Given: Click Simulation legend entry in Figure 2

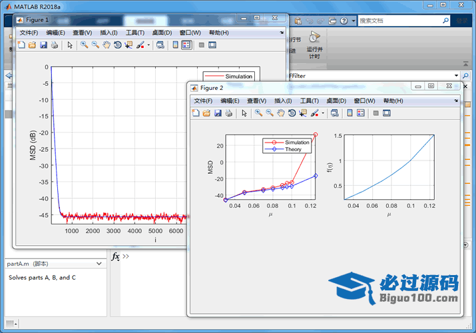Looking at the screenshot, I should point(287,143).
